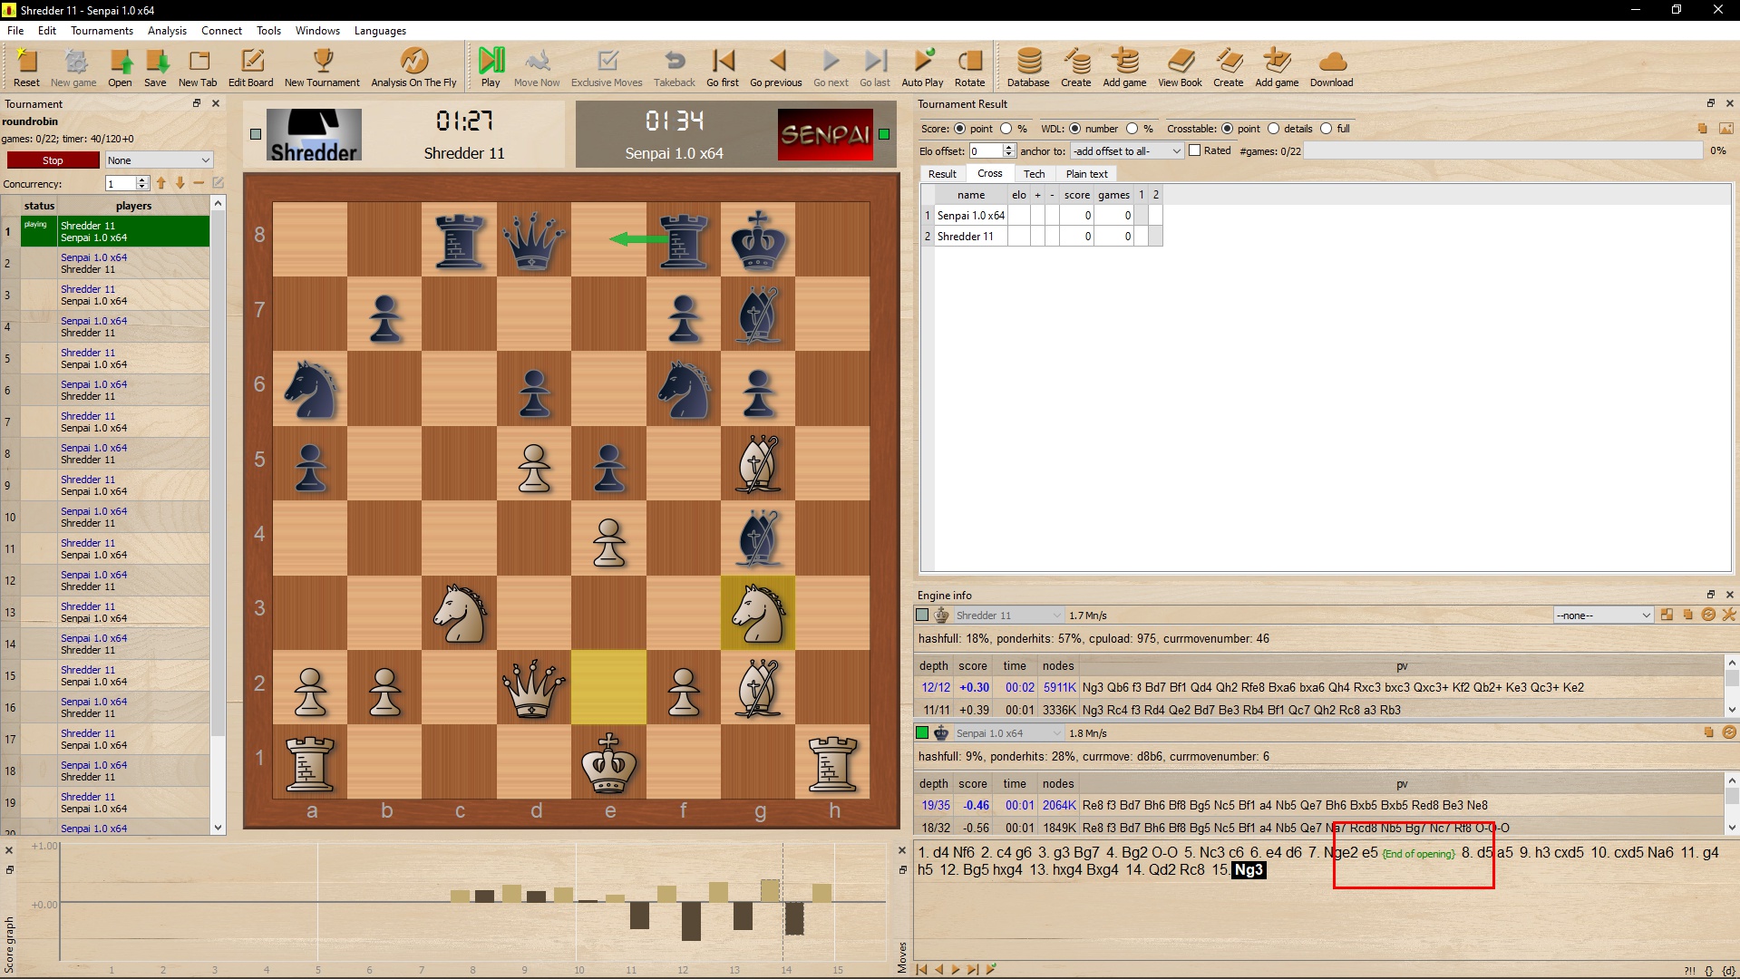1740x979 pixels.
Task: Enable the Rated checkbox
Action: (x=1195, y=150)
